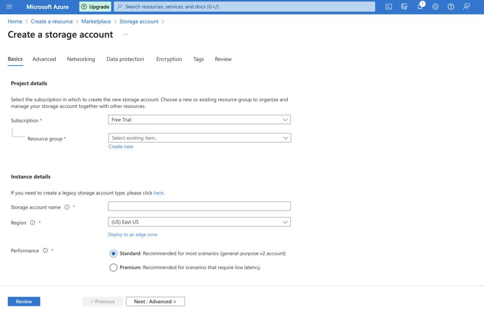
Task: Select Standard performance option
Action: (x=114, y=253)
